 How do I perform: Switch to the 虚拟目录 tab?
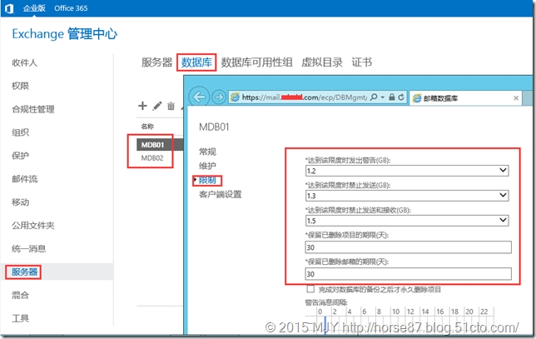tap(320, 62)
